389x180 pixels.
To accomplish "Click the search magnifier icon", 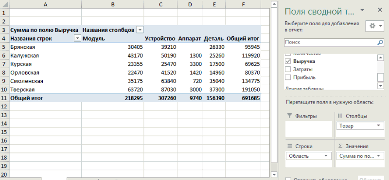I will (380, 43).
